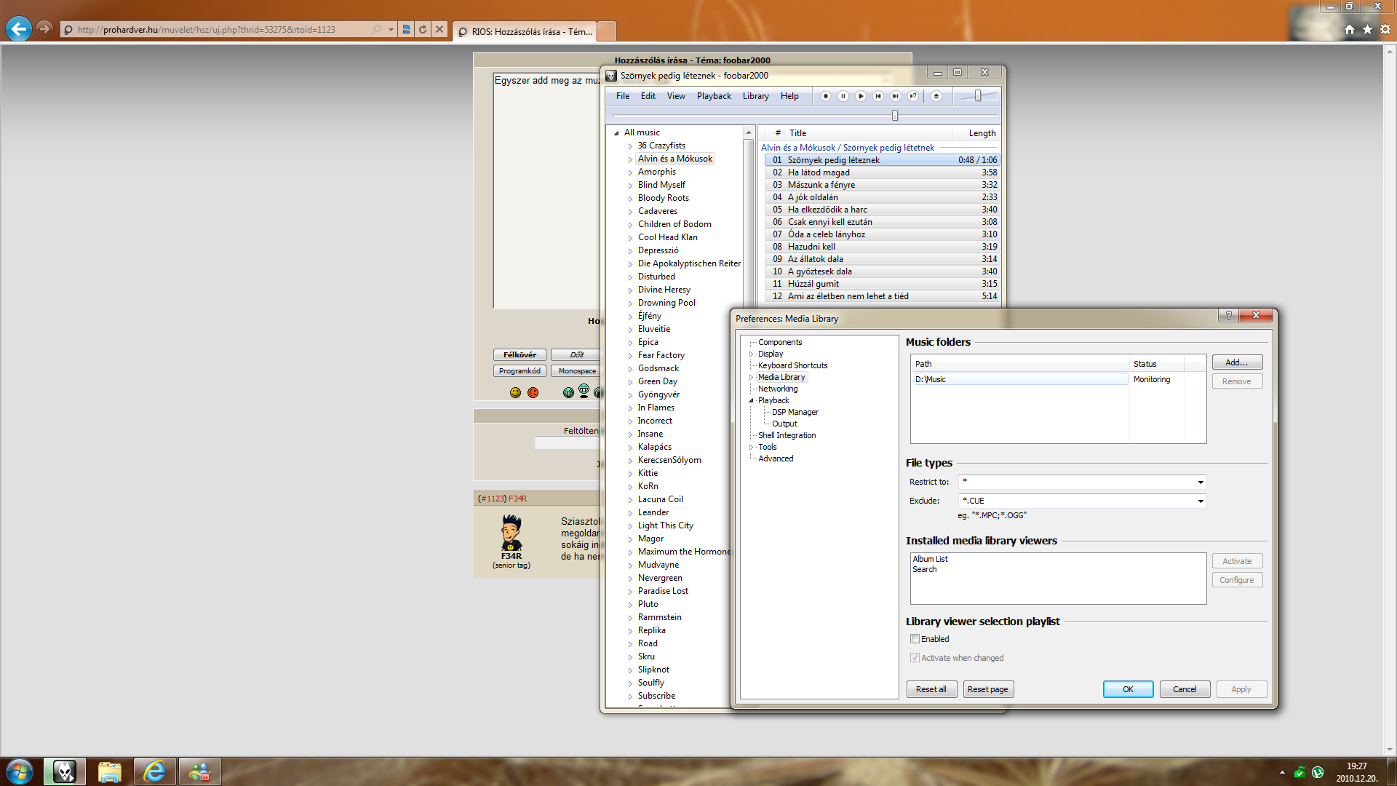Open Windows Live Messenger taskbar icon
This screenshot has height=786, width=1397.
pyautogui.click(x=200, y=771)
